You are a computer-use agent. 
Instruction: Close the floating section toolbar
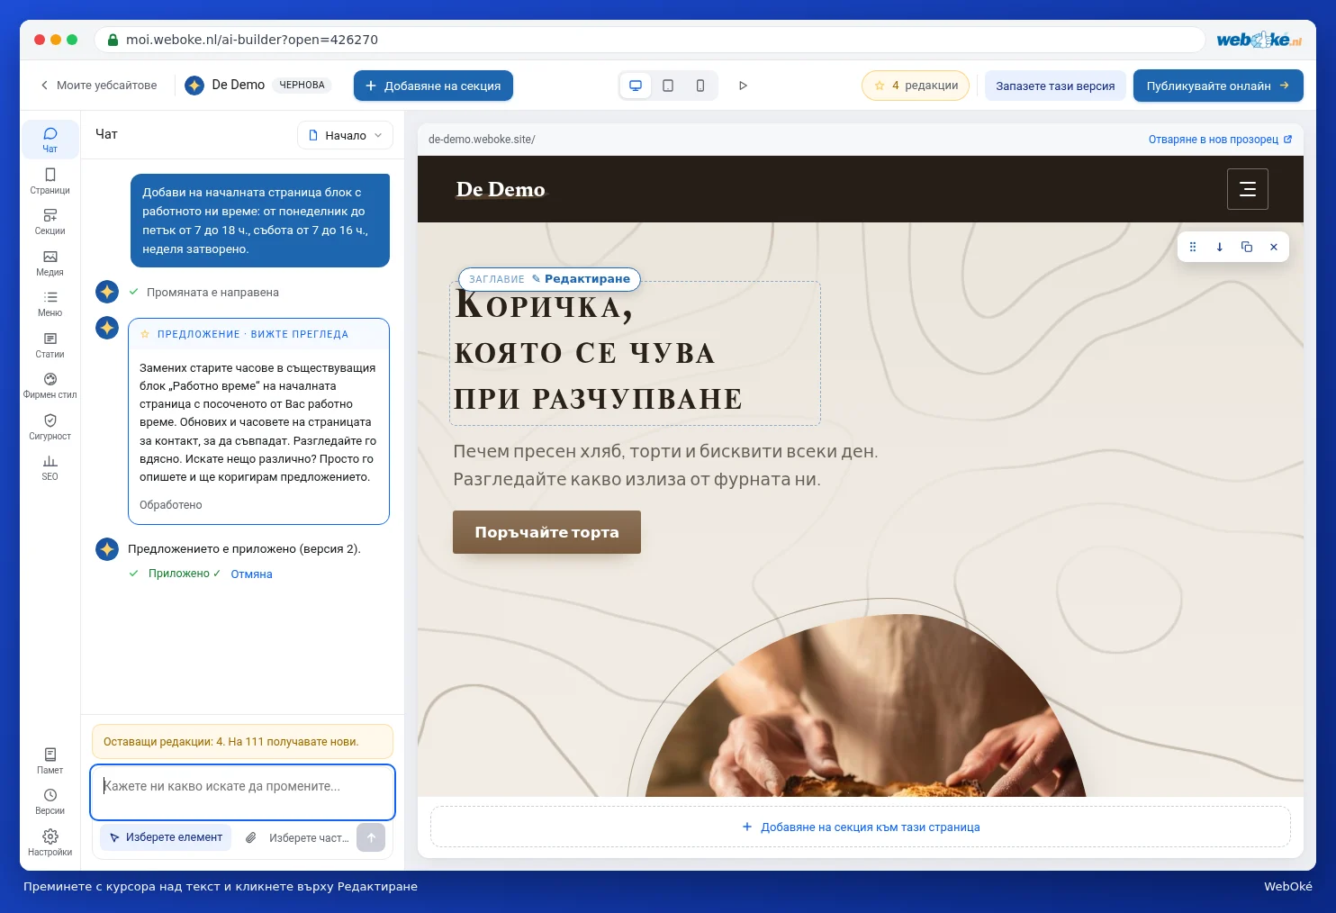point(1274,247)
